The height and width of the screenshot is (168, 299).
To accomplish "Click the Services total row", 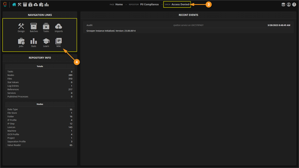I will tap(40, 93).
